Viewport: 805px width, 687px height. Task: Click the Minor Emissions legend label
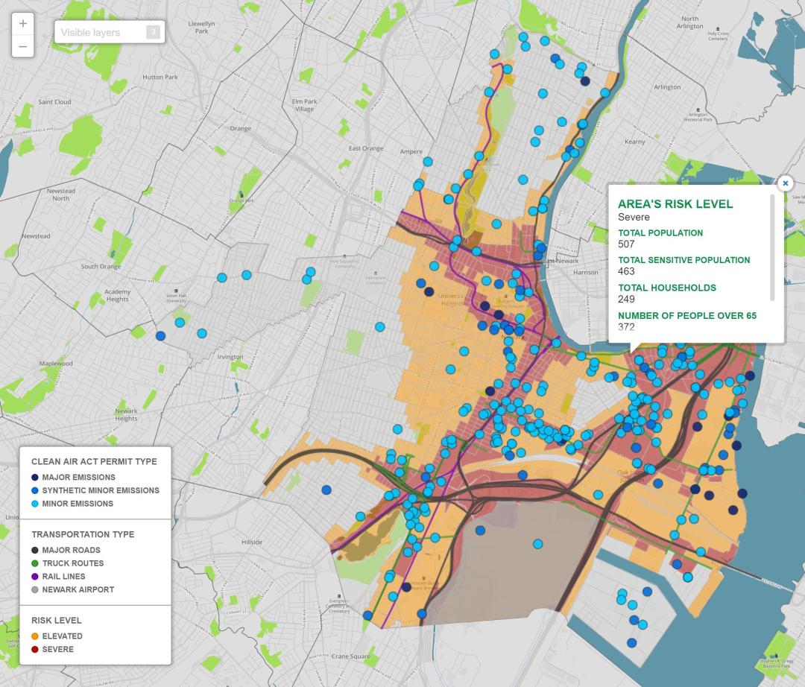78,504
